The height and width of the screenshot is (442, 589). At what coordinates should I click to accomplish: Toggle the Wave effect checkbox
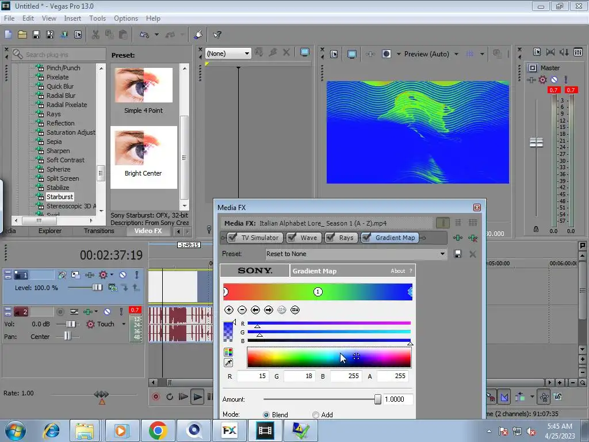pos(292,238)
